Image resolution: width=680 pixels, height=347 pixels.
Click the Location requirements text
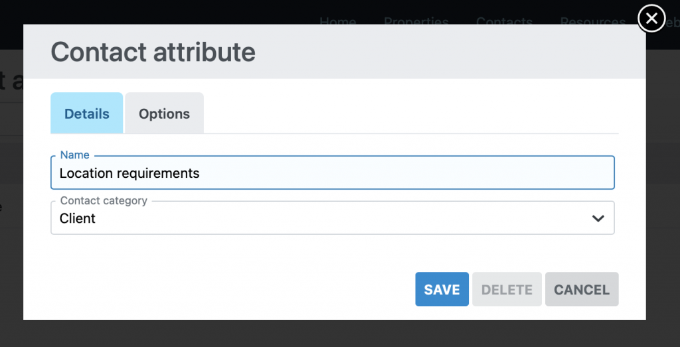coord(129,173)
